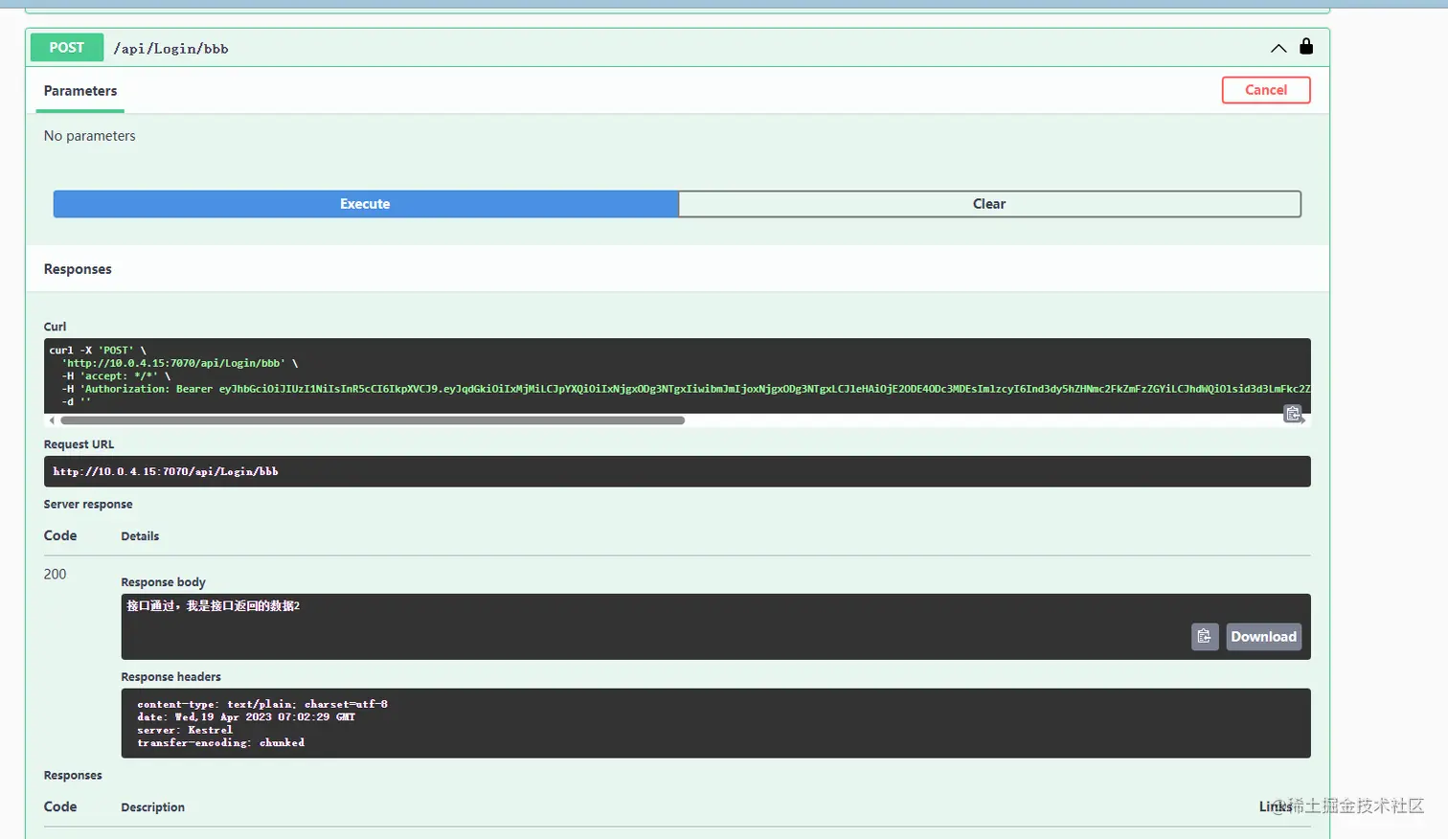Viewport: 1448px width, 839px height.
Task: Copy the response body to the clipboard
Action: [x=1205, y=637]
